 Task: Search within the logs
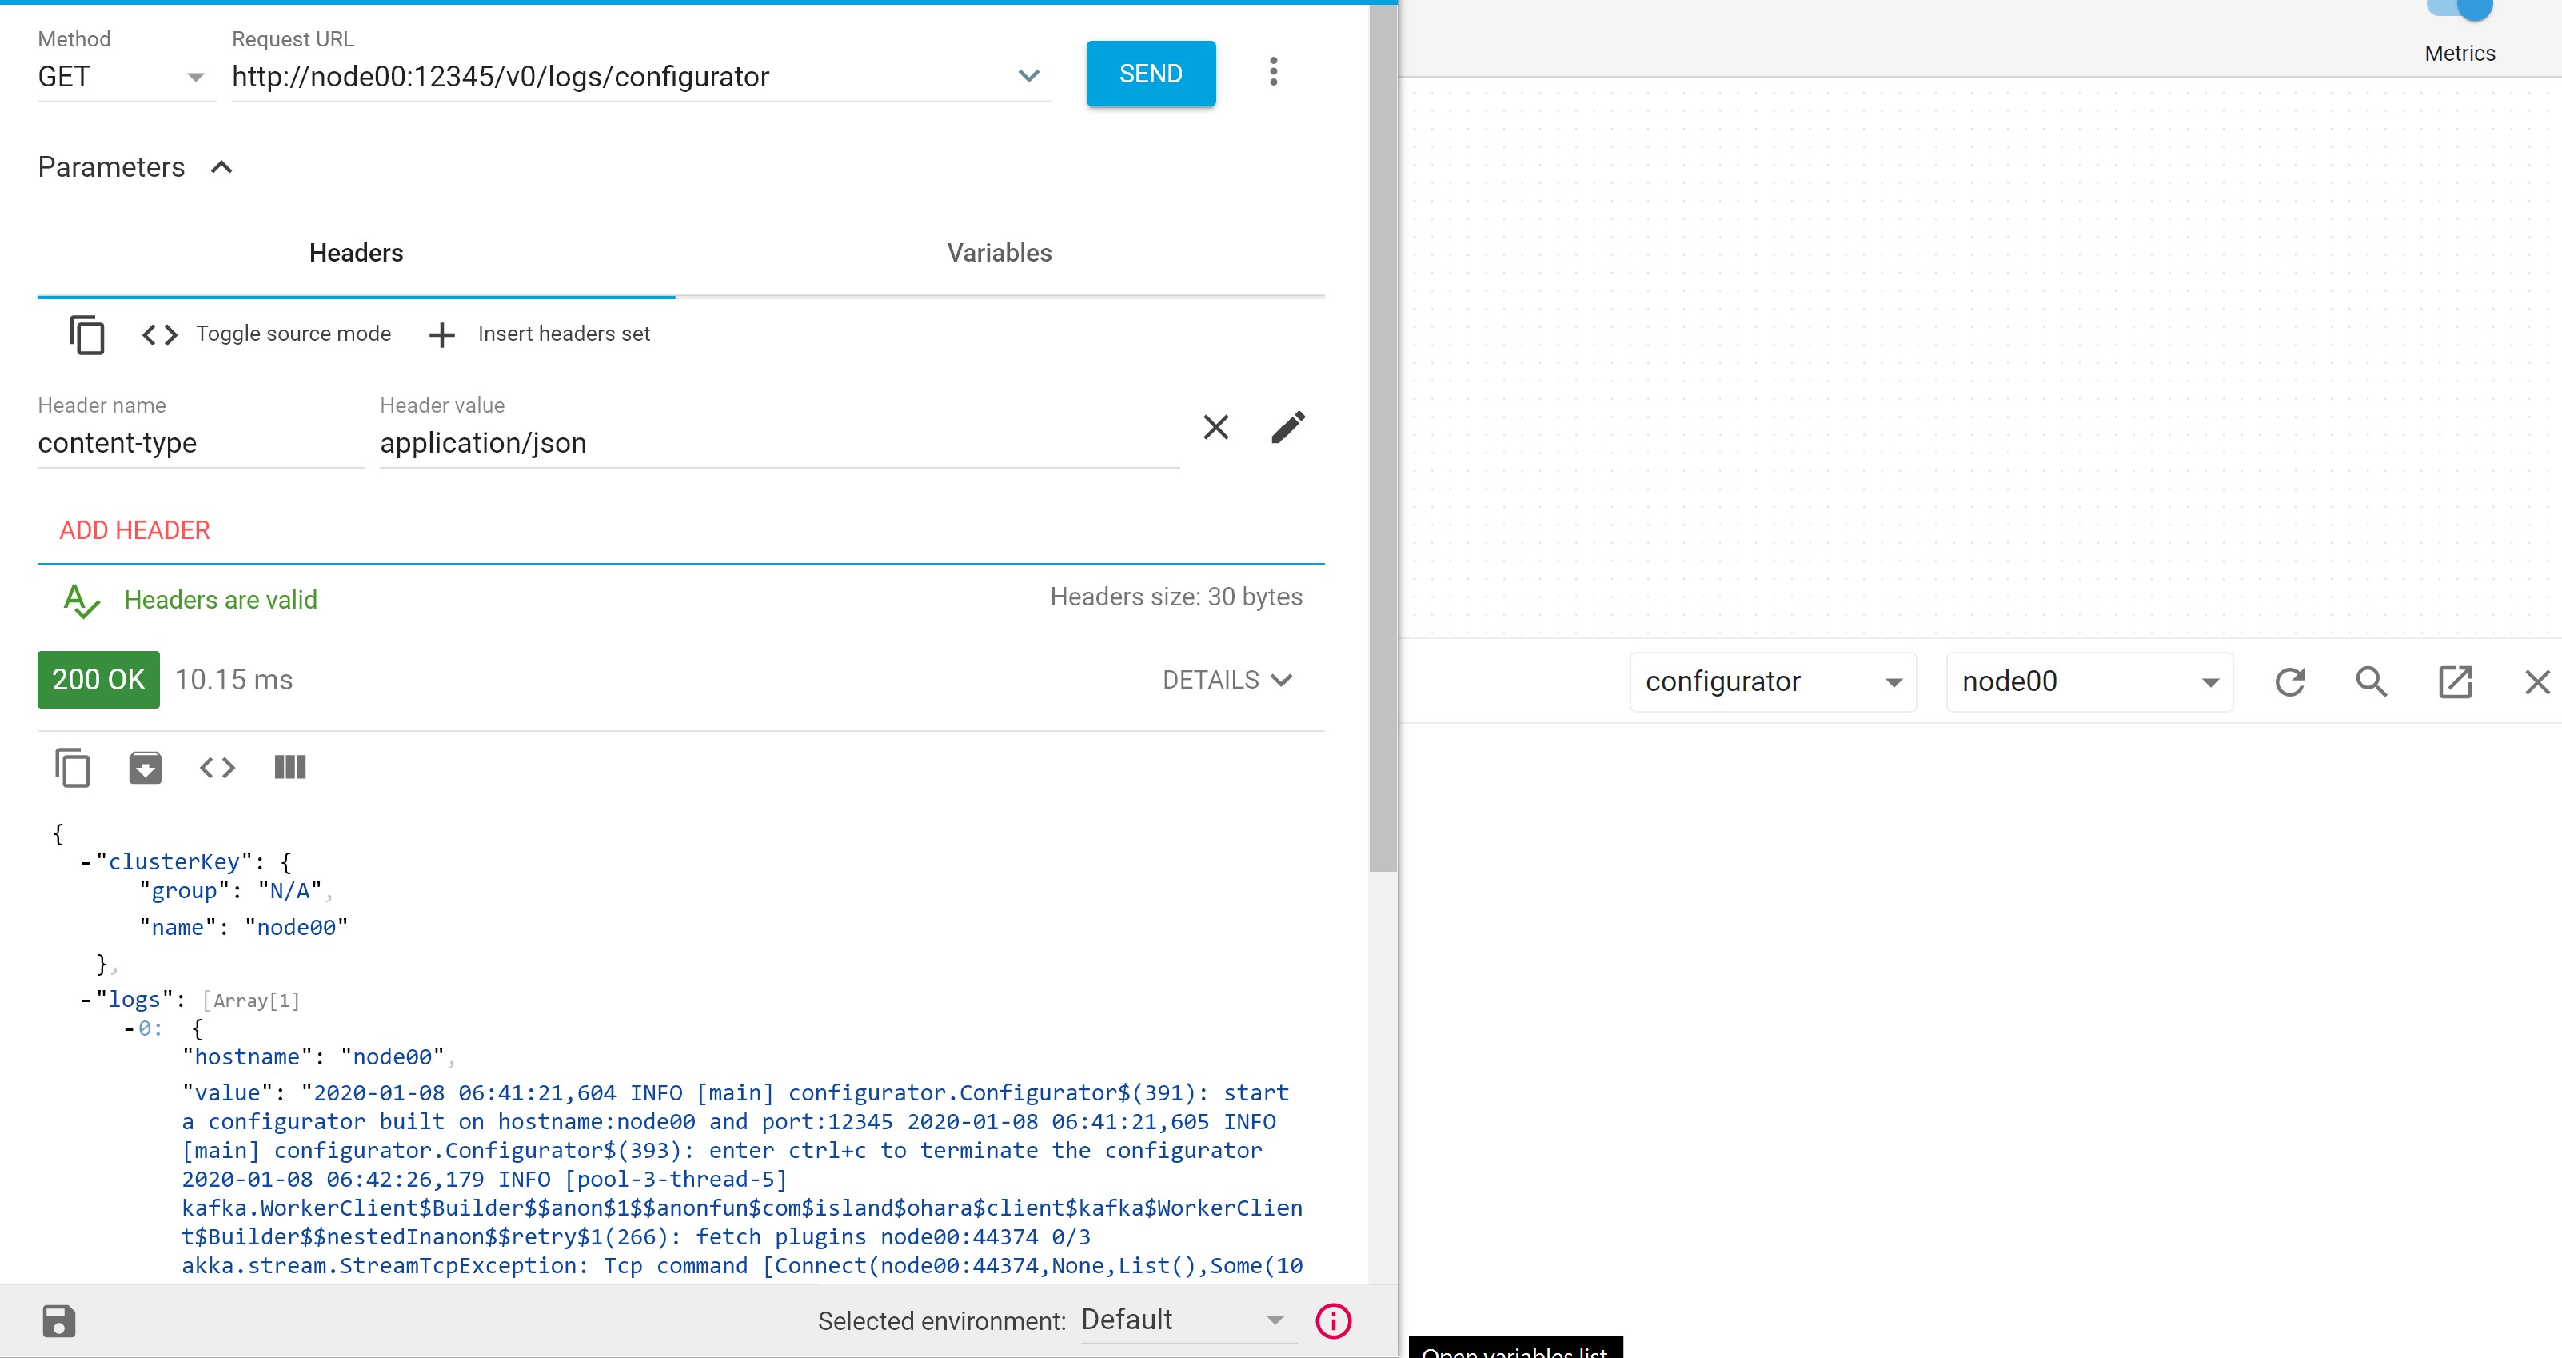click(x=2372, y=681)
